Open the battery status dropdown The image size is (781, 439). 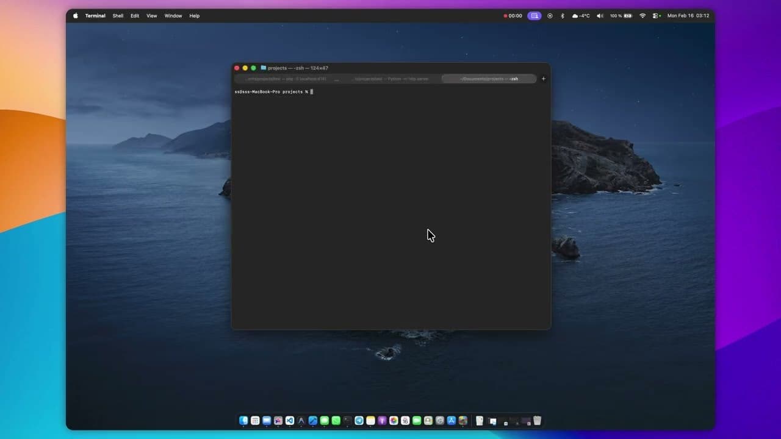pyautogui.click(x=621, y=16)
